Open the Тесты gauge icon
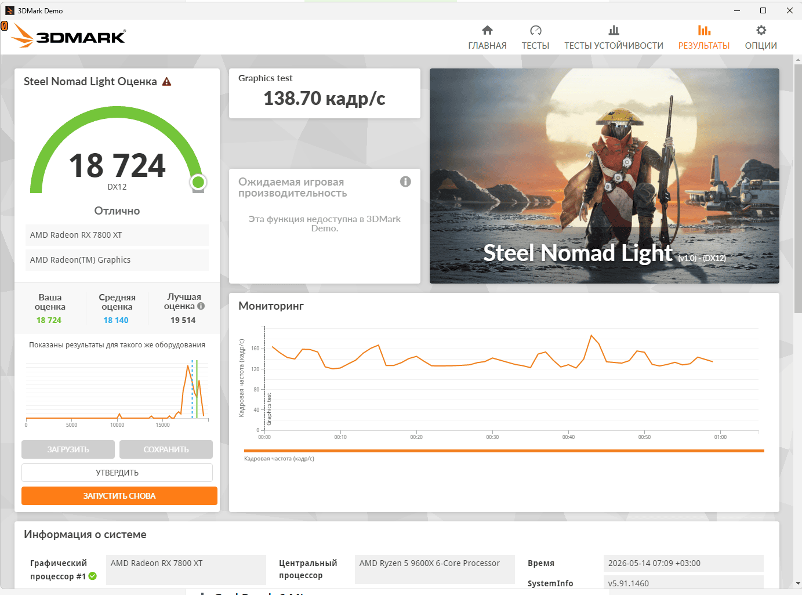802x595 pixels. (x=535, y=30)
